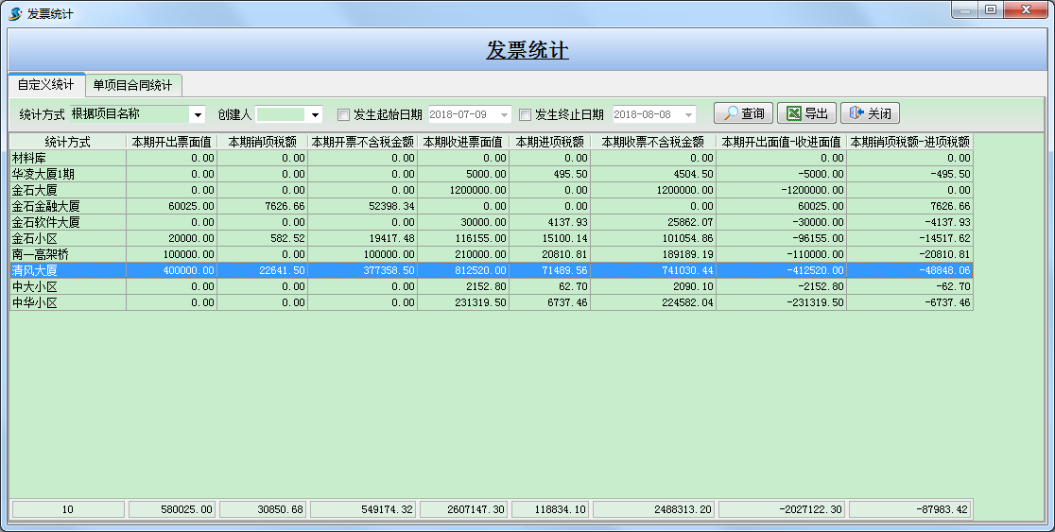Enable the 发生起始日期 checkbox

point(344,114)
